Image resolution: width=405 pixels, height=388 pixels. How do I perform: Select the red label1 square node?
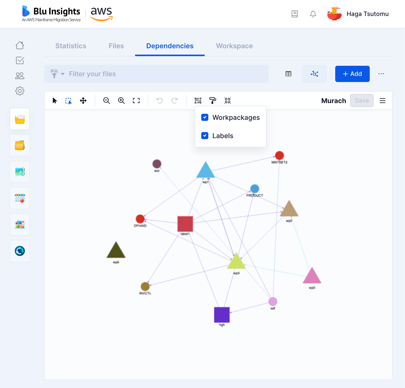coord(185,224)
